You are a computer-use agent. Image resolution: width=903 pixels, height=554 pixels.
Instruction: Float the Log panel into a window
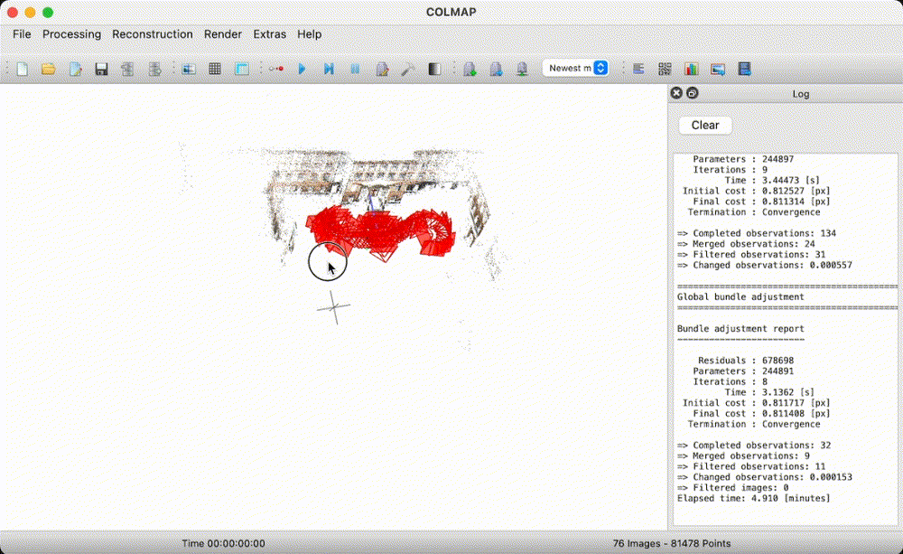point(693,93)
